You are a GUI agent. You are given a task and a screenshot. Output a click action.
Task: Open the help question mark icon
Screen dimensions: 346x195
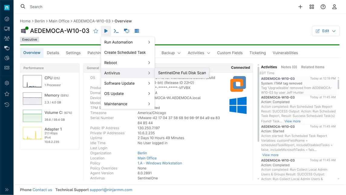[x=323, y=7]
